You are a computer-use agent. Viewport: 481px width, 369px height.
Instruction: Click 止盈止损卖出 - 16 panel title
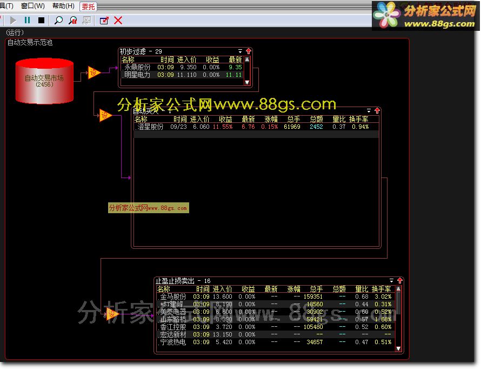[183, 281]
